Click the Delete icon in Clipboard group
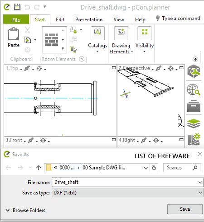The height and width of the screenshot is (222, 204). tap(28, 50)
